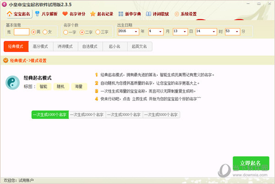Click the 智能 tag
Viewport: 275px width, 184px height.
(44, 87)
